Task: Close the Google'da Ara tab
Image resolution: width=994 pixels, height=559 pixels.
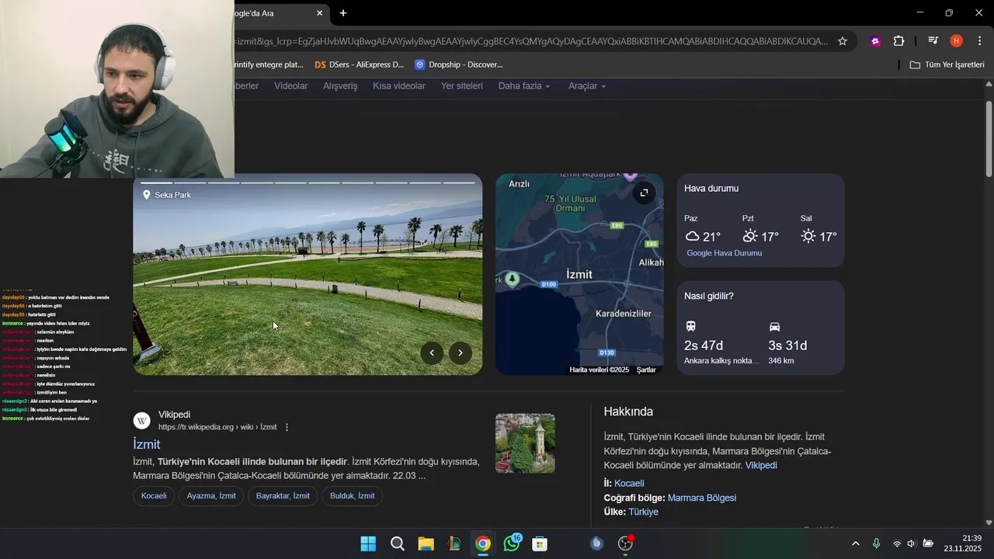Action: (319, 13)
